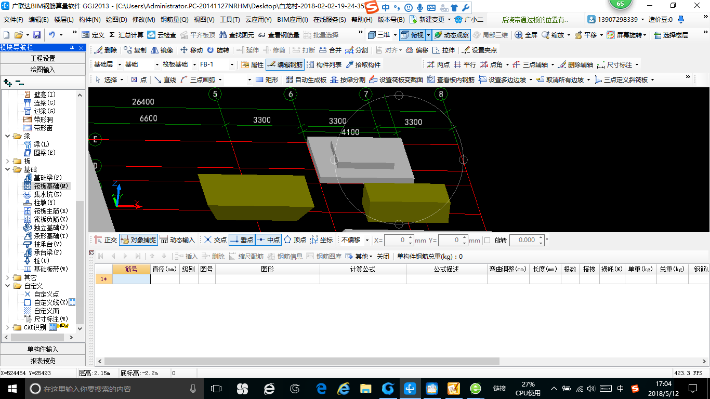Click 自动生成板 auto generate slab
The width and height of the screenshot is (710, 399).
(306, 79)
